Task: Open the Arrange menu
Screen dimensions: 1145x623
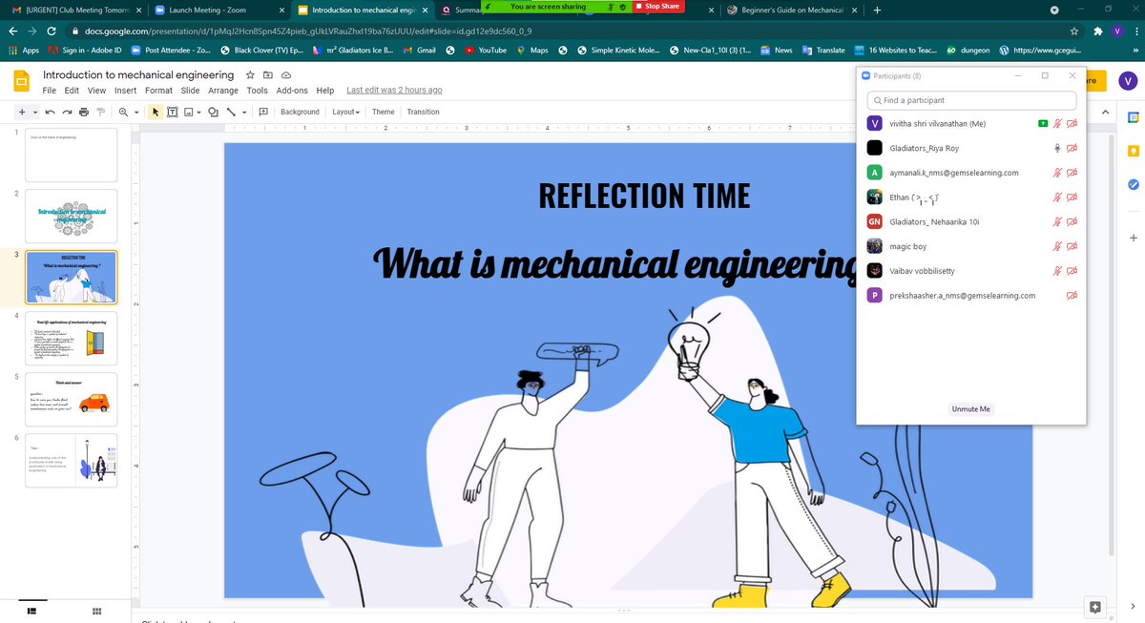Action: point(223,91)
